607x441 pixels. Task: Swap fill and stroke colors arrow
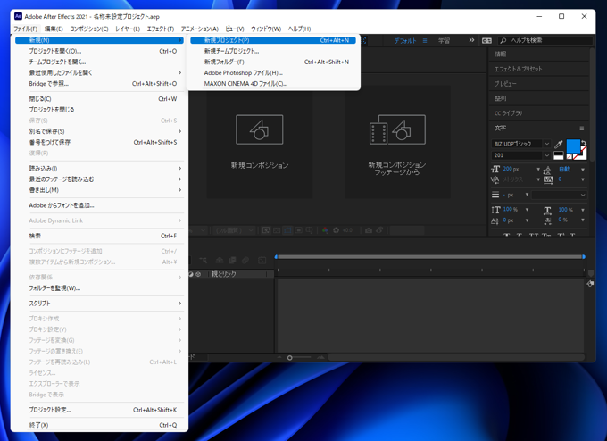pyautogui.click(x=584, y=143)
